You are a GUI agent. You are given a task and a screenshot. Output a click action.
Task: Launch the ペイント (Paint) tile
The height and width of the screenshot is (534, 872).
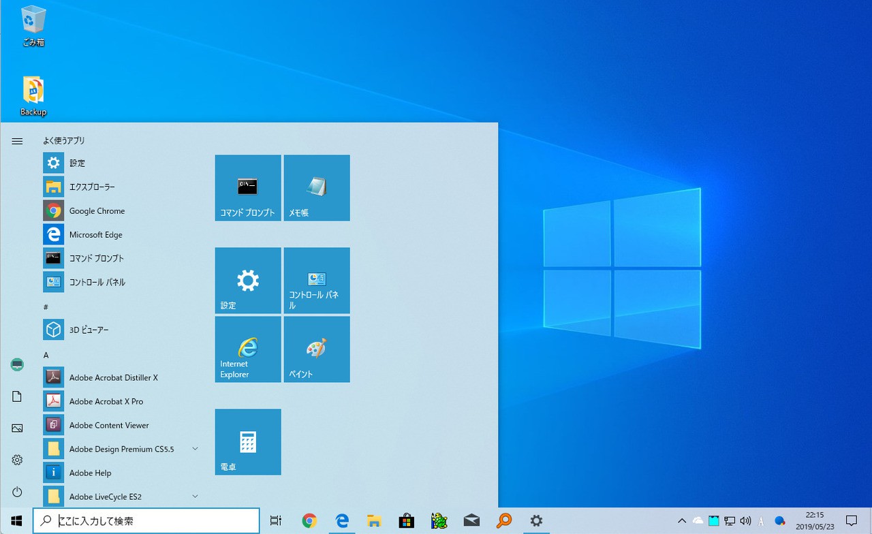point(317,349)
